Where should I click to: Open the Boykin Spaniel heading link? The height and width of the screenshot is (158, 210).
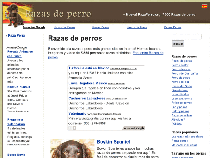click(x=114, y=142)
